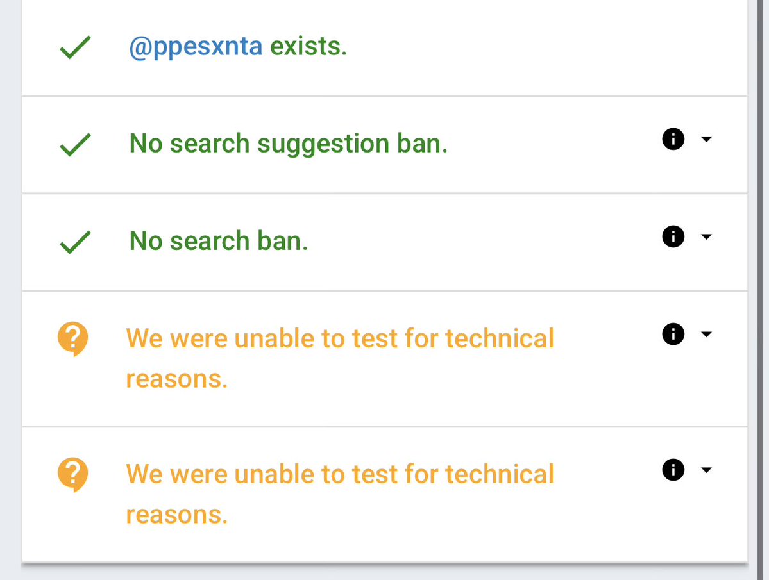Select the "No search ban." result text
The height and width of the screenshot is (580, 769).
(219, 242)
